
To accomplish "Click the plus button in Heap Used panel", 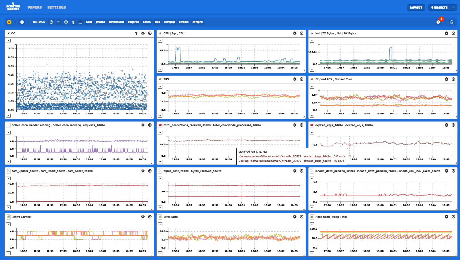I will point(312,224).
